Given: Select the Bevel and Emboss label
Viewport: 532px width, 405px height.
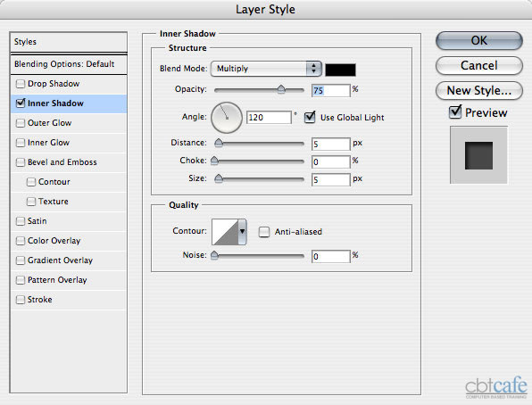Looking at the screenshot, I should point(62,162).
